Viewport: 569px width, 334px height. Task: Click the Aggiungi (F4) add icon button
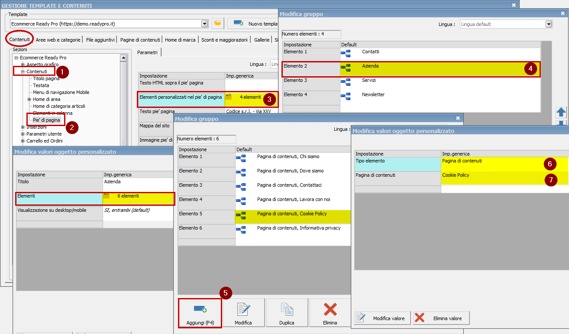tap(200, 313)
